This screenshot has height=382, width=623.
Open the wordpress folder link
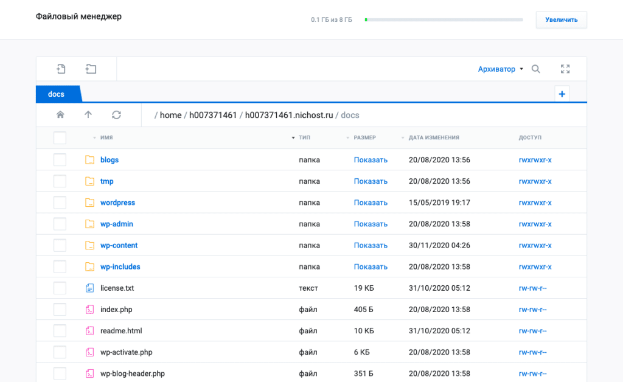[x=117, y=203]
